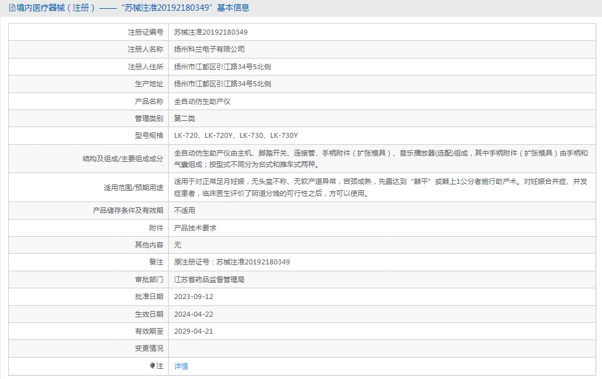The width and height of the screenshot is (602, 379).
Task: Select the 无 value in 其他内容 row
Action: tap(178, 245)
